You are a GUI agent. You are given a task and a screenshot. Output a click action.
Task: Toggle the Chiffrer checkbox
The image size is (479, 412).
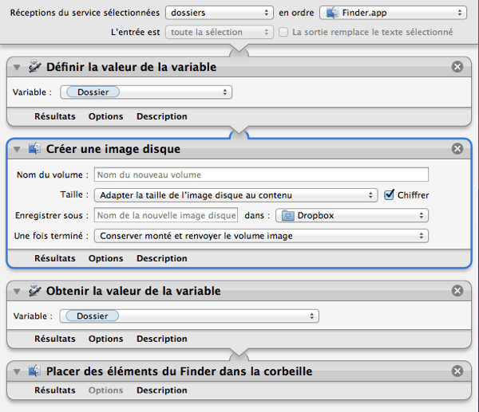tap(390, 195)
